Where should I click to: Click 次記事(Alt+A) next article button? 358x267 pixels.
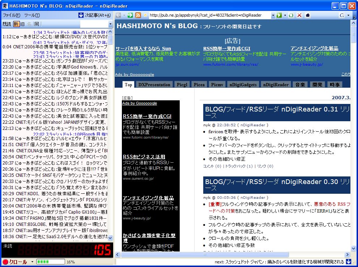[94, 15]
